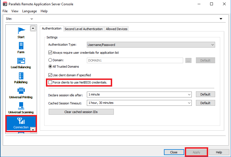Open the Farm category in the sidebar
This screenshot has width=231, height=157.
[x=21, y=48]
